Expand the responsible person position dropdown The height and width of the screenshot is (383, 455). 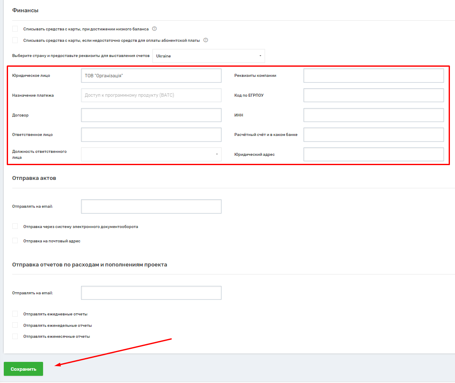pos(151,154)
